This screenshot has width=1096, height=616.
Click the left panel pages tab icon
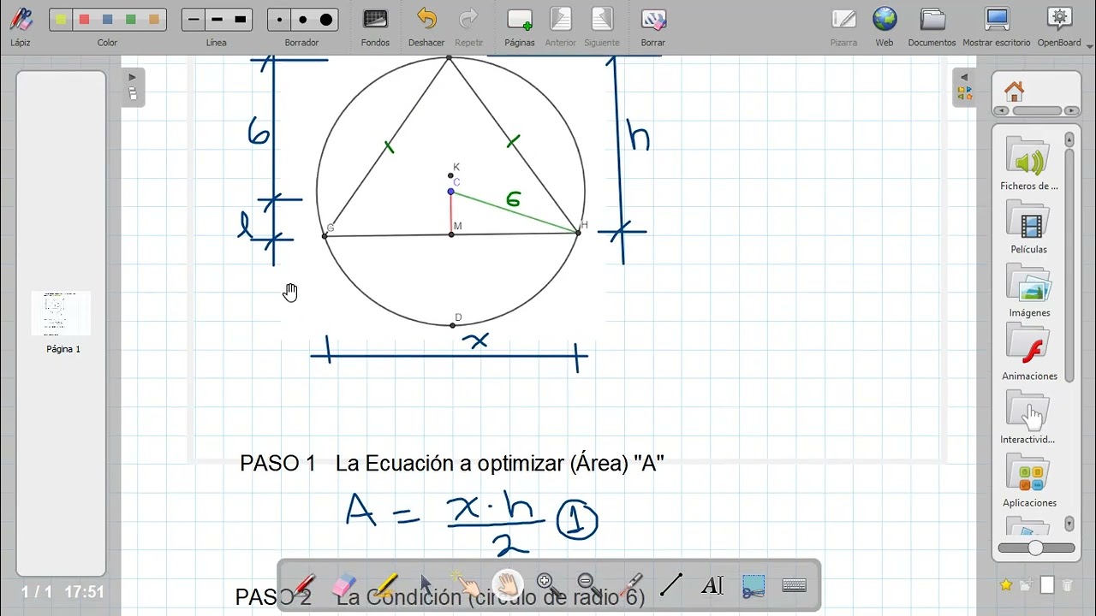click(x=132, y=93)
